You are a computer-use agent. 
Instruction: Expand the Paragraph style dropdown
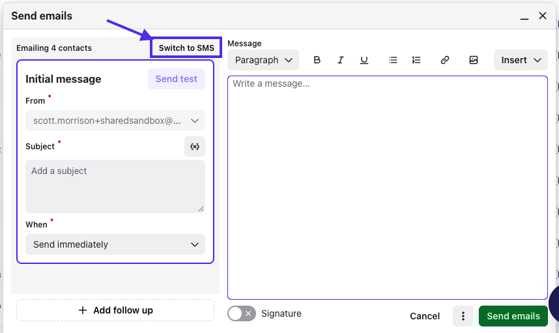263,60
